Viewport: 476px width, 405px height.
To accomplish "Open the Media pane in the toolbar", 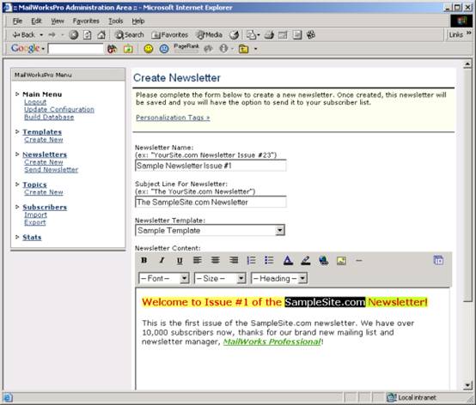I will [x=209, y=35].
